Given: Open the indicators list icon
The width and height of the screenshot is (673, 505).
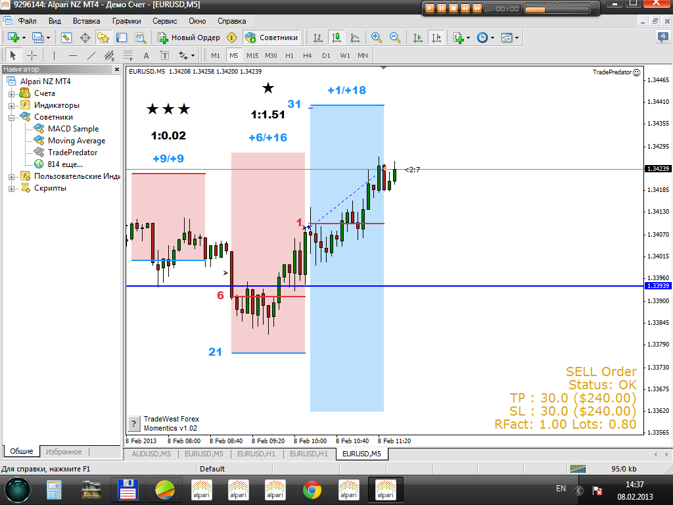Looking at the screenshot, I should tap(458, 37).
